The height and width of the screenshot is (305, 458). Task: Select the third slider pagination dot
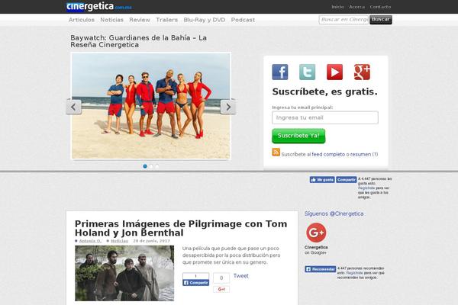(157, 166)
